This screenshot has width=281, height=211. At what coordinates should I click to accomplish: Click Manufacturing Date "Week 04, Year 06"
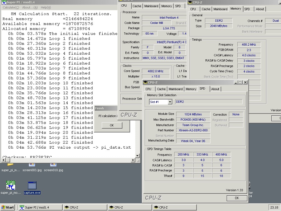(193, 141)
